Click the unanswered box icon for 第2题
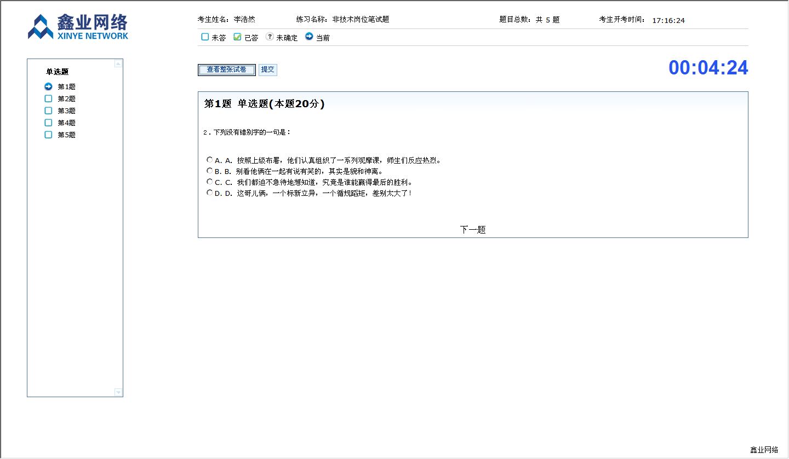 click(48, 98)
